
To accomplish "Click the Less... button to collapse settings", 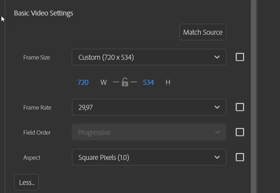I will tap(27, 183).
